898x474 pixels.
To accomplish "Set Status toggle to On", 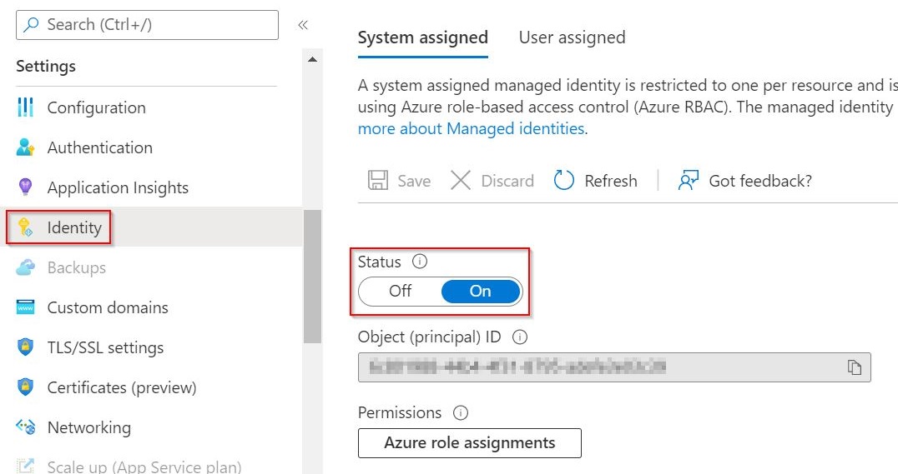I will coord(481,292).
